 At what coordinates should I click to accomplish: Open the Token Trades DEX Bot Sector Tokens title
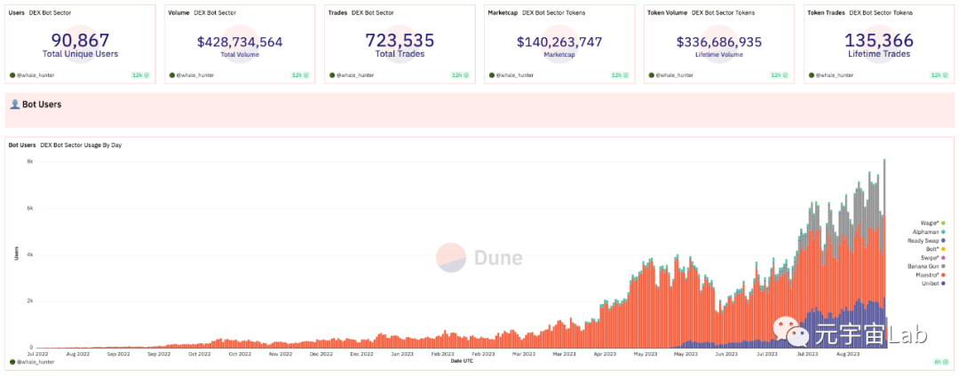(860, 12)
